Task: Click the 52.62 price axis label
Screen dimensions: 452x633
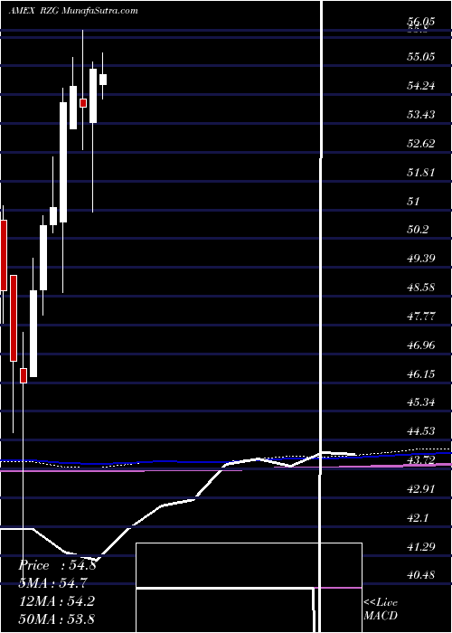Action: [x=420, y=143]
